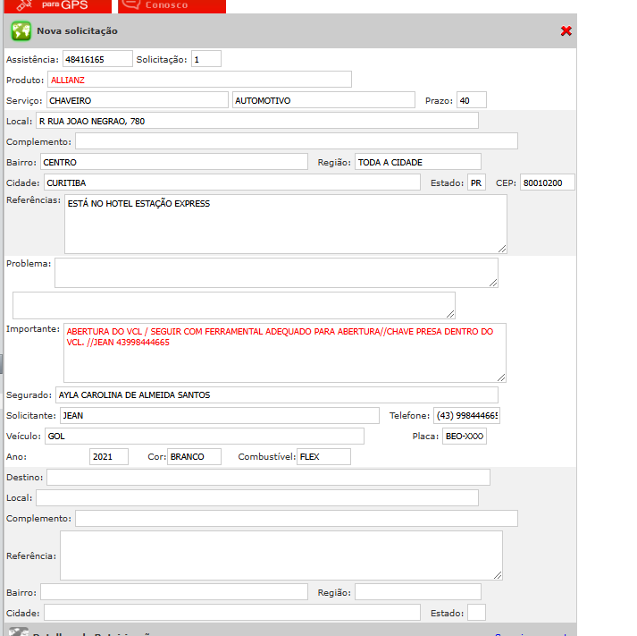Select the Produto field showing ALLIANZ
The height and width of the screenshot is (636, 637).
tap(199, 80)
